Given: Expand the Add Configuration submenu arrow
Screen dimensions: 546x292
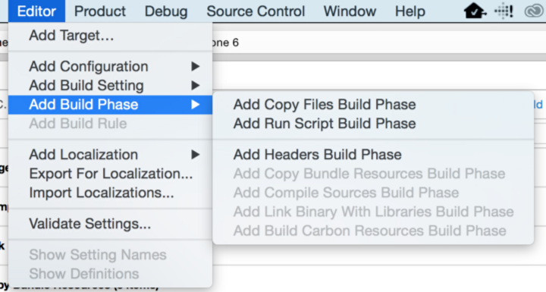Looking at the screenshot, I should point(196,66).
